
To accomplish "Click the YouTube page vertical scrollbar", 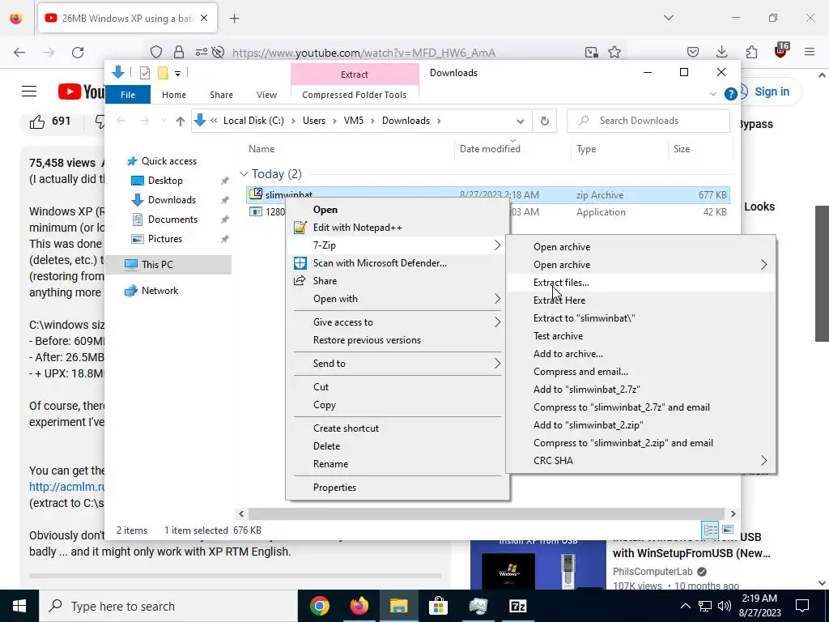I will pyautogui.click(x=822, y=274).
